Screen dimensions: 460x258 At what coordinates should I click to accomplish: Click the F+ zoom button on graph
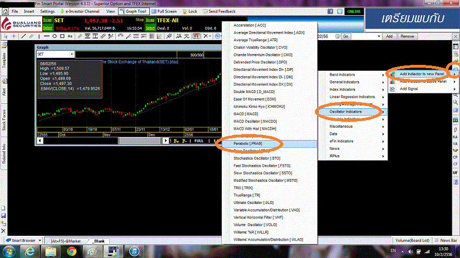pyautogui.click(x=176, y=141)
